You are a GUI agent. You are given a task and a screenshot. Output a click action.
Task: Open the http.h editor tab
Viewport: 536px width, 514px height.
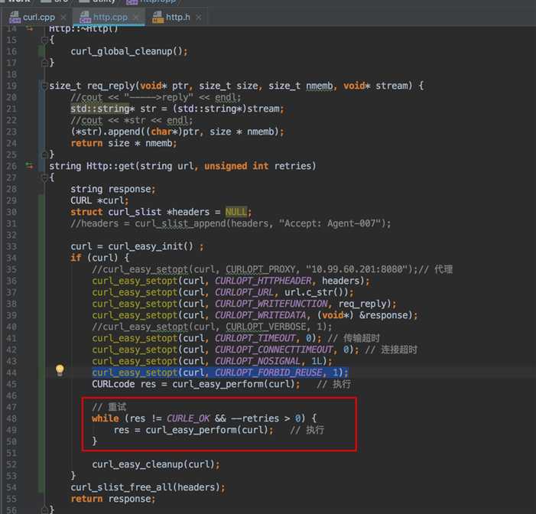tap(177, 17)
